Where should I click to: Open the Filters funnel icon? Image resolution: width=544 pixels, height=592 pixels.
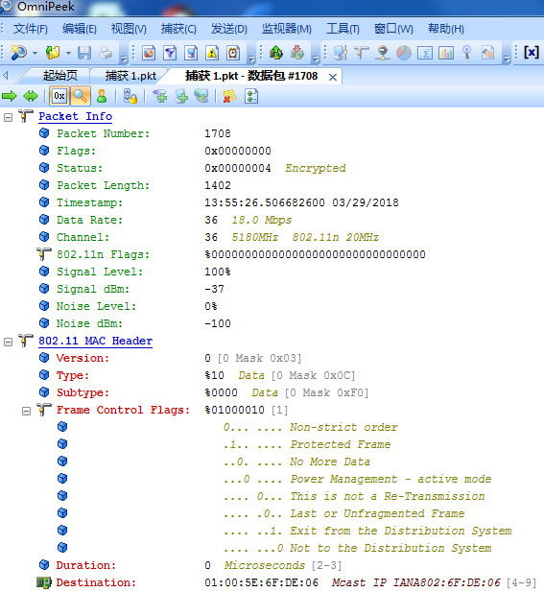170,53
